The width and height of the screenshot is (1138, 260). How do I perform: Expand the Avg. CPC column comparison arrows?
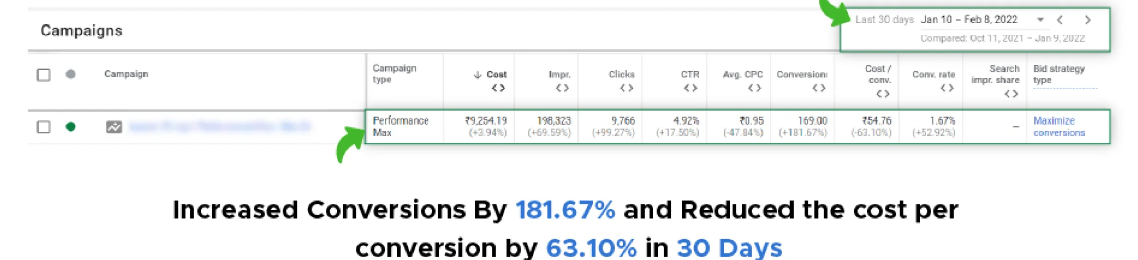755,88
